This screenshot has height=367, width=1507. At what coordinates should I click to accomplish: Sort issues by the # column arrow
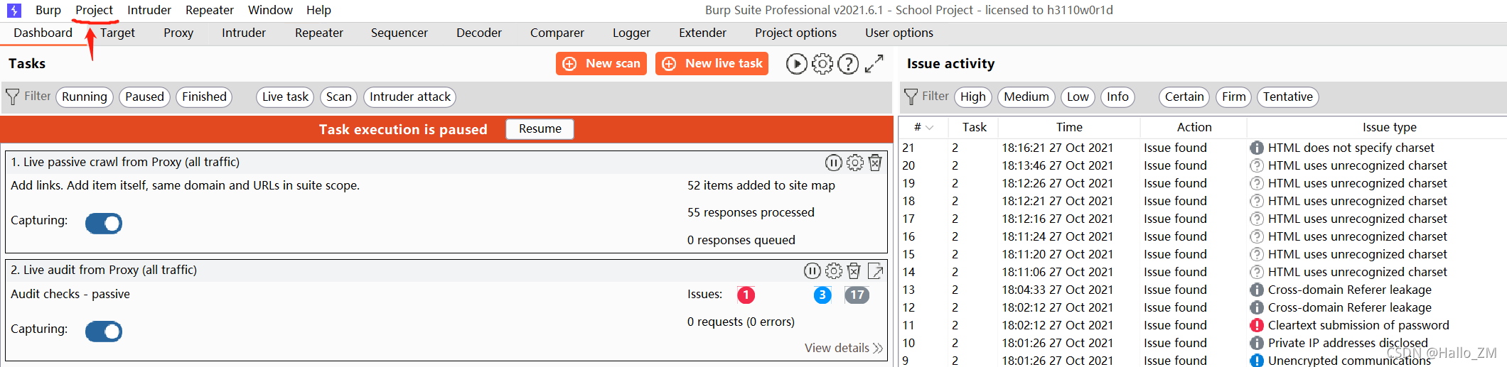point(929,128)
